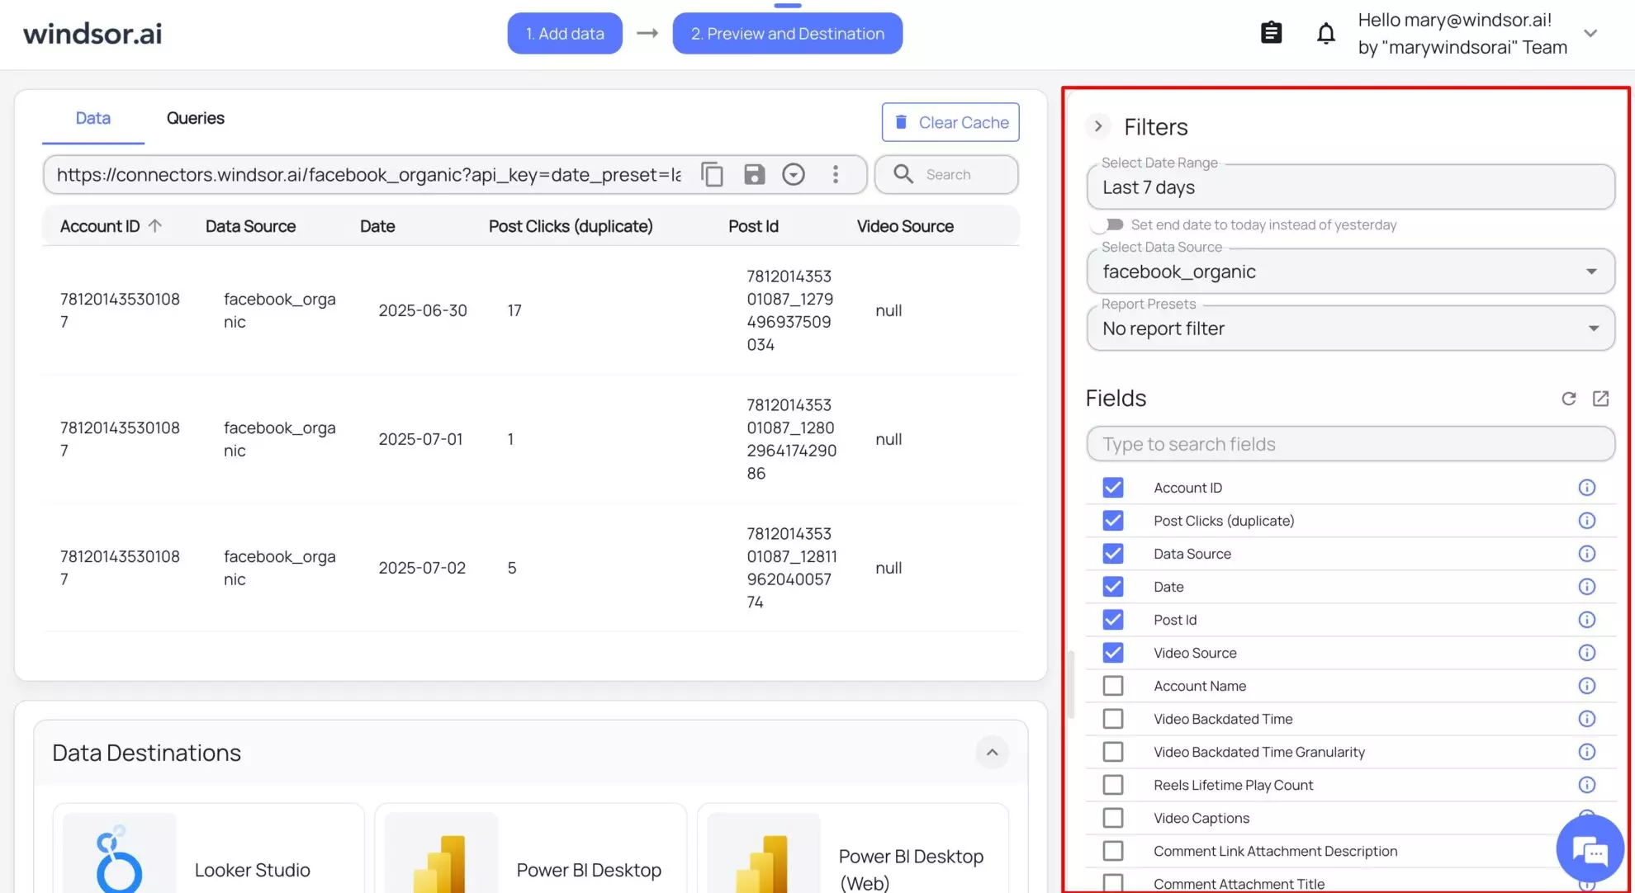The width and height of the screenshot is (1635, 893).
Task: Expand the user account menu chevron
Action: click(1590, 33)
